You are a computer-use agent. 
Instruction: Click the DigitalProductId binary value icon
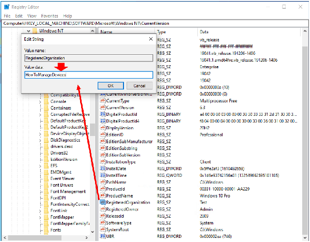(102, 114)
